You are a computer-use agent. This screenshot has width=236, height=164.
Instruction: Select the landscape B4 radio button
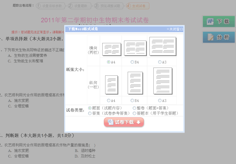[132, 62]
